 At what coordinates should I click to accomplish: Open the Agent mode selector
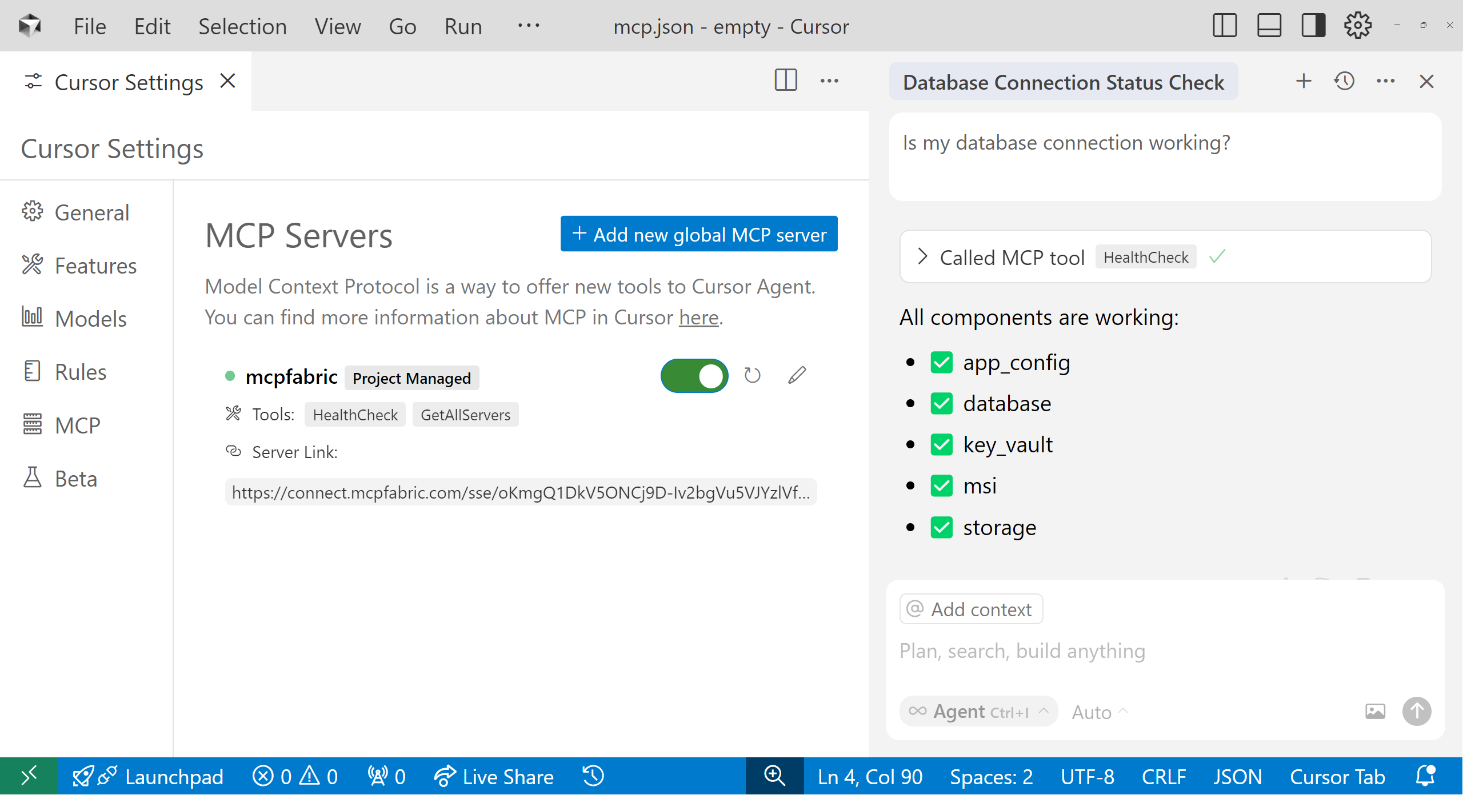click(978, 711)
